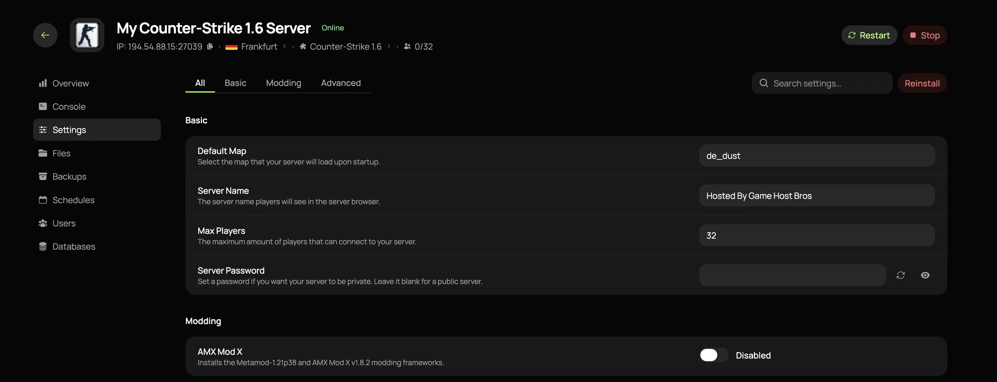The width and height of the screenshot is (997, 382).
Task: Click the Basic section heading
Action: pos(196,120)
